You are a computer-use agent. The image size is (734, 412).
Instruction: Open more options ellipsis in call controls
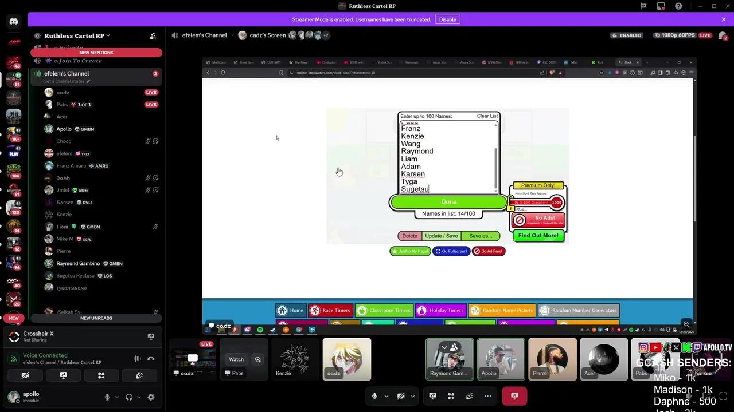pyautogui.click(x=487, y=396)
